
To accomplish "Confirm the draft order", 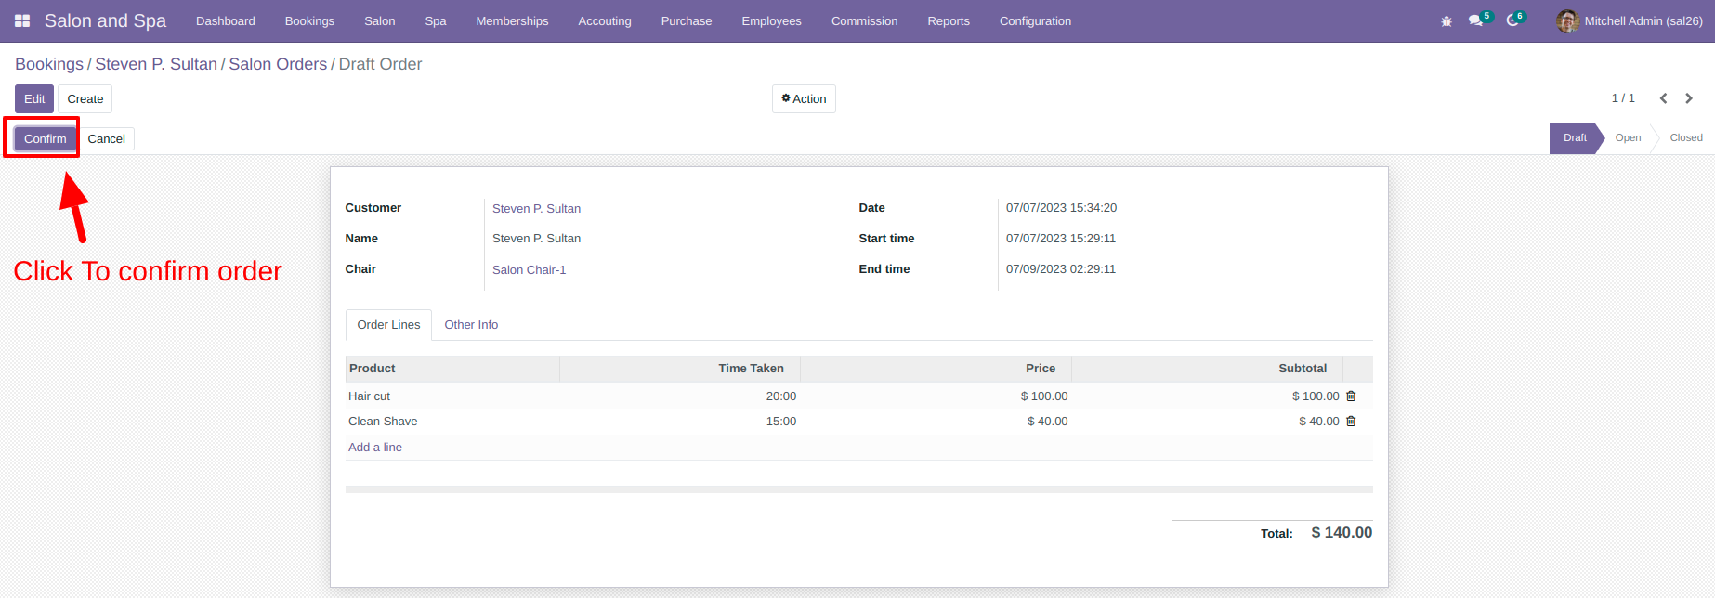I will click(x=45, y=138).
